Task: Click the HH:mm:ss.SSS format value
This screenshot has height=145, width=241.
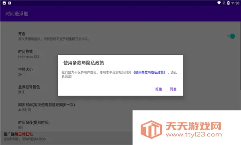Action: tap(29, 57)
